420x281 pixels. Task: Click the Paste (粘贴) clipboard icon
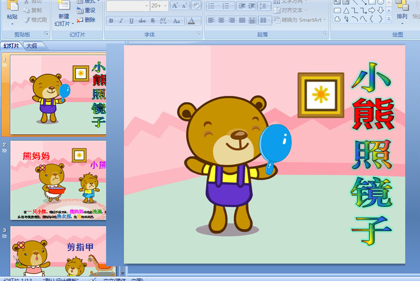12,5
